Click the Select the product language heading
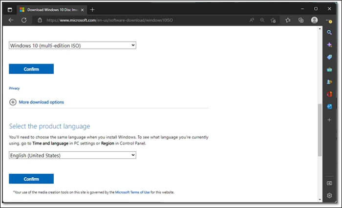This screenshot has height=208, width=342. point(49,126)
